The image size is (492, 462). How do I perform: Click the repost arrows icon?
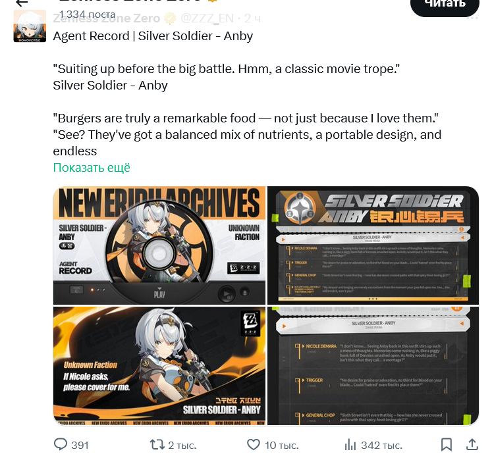click(157, 444)
